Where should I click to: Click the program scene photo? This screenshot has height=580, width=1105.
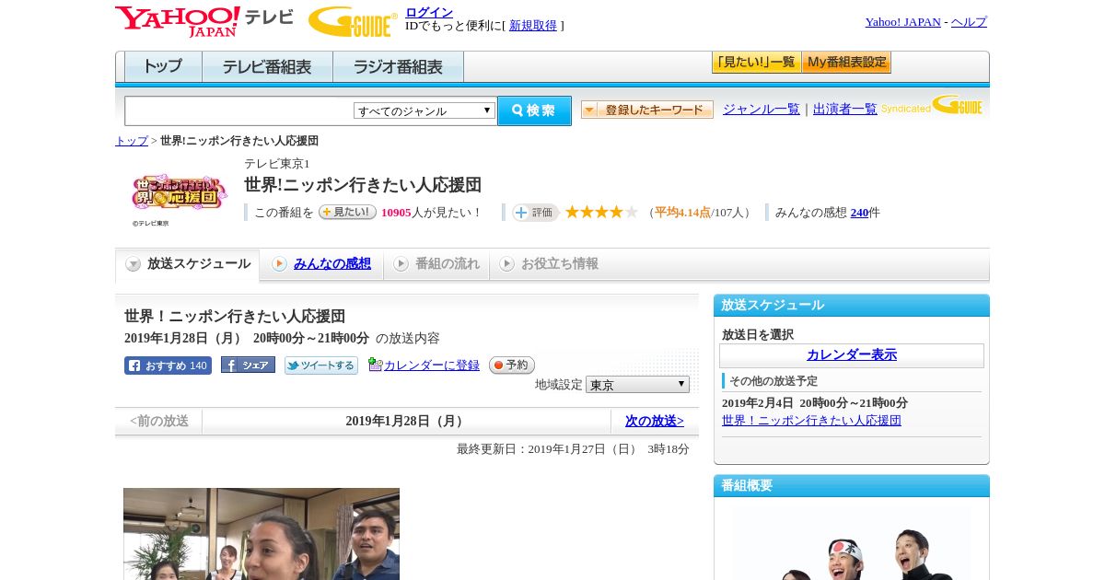click(x=262, y=534)
